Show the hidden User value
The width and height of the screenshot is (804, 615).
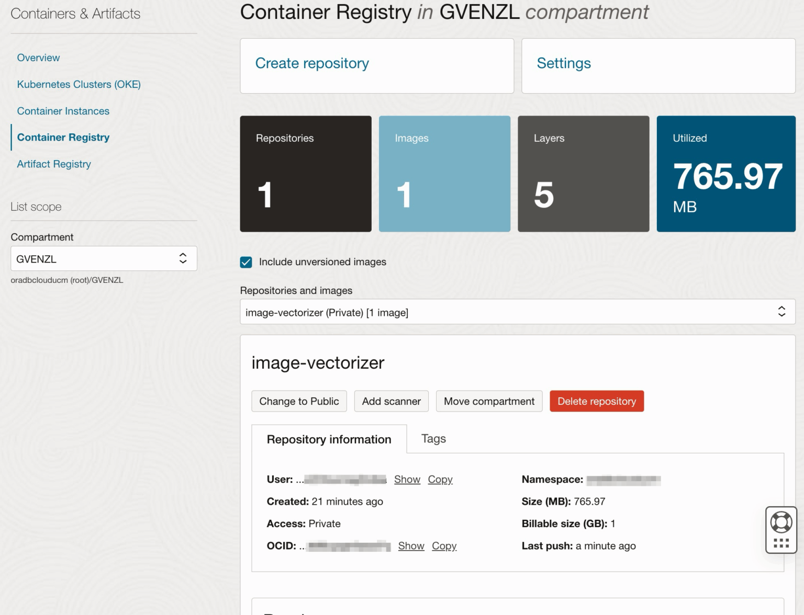click(407, 479)
